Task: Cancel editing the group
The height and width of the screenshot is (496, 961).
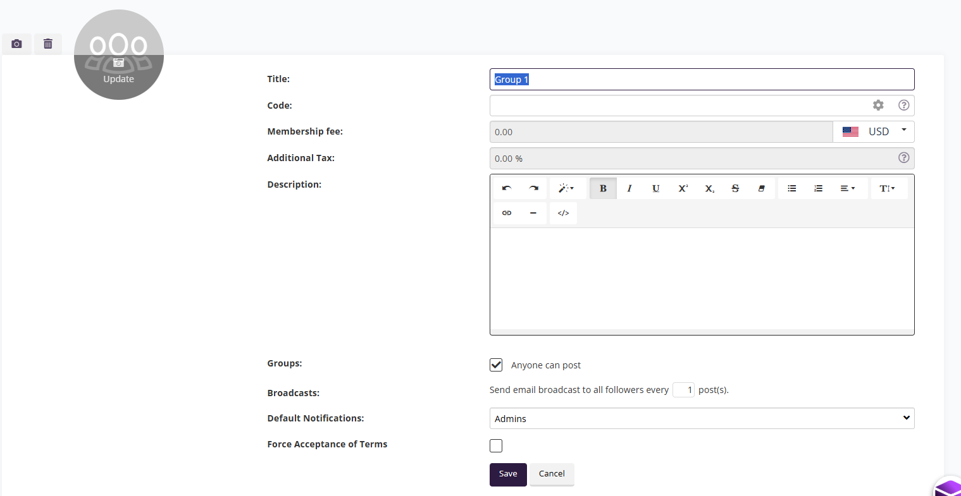Action: coord(552,474)
